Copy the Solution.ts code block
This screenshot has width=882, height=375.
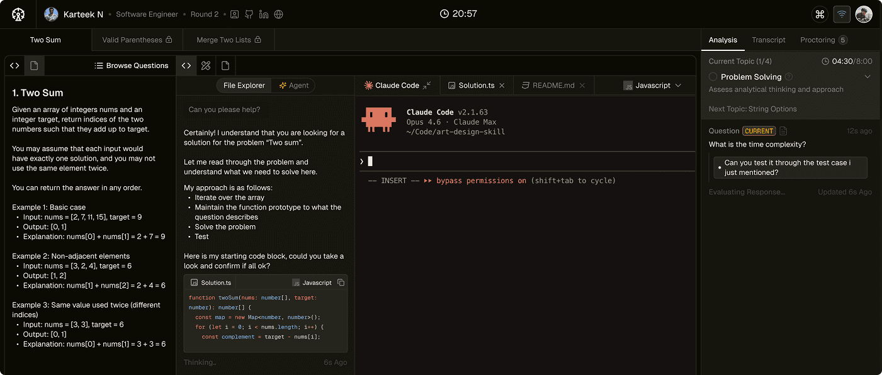coord(341,283)
